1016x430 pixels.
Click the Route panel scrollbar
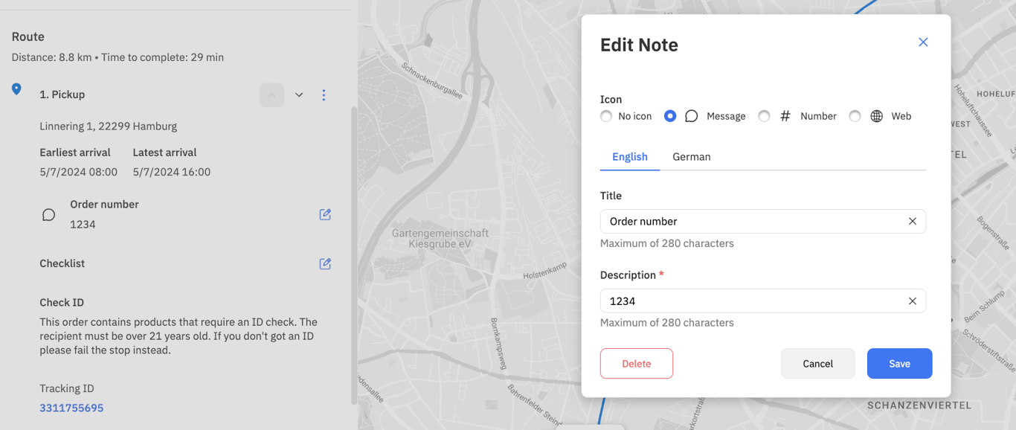[353, 255]
